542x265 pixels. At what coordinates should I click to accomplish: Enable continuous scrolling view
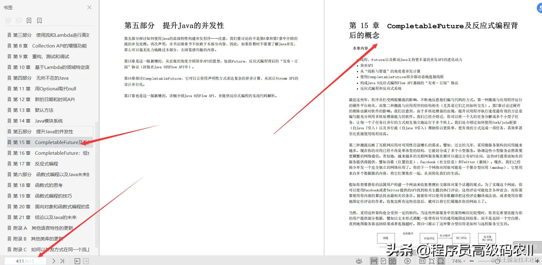click(374, 261)
